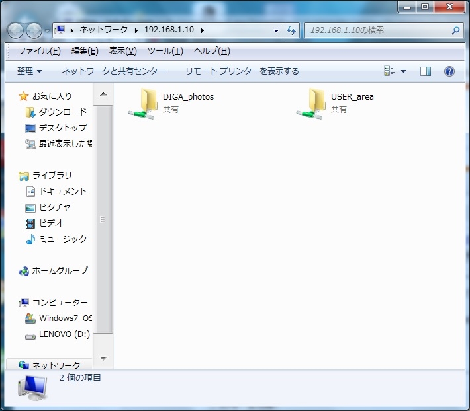Click the navigation pane scrollbar thumb

click(103, 219)
